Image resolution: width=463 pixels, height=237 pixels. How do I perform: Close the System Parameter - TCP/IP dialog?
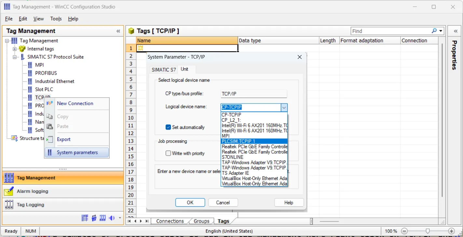tap(300, 57)
